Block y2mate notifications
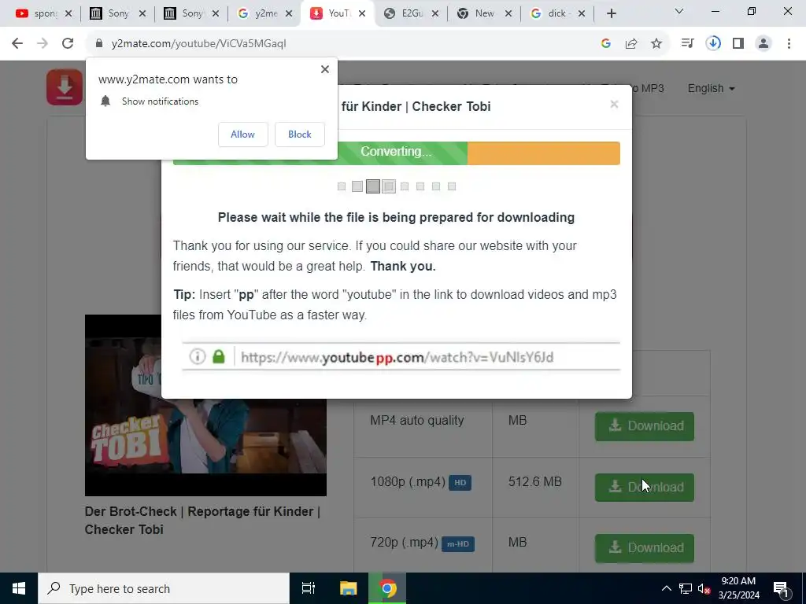This screenshot has width=806, height=604. coord(300,134)
